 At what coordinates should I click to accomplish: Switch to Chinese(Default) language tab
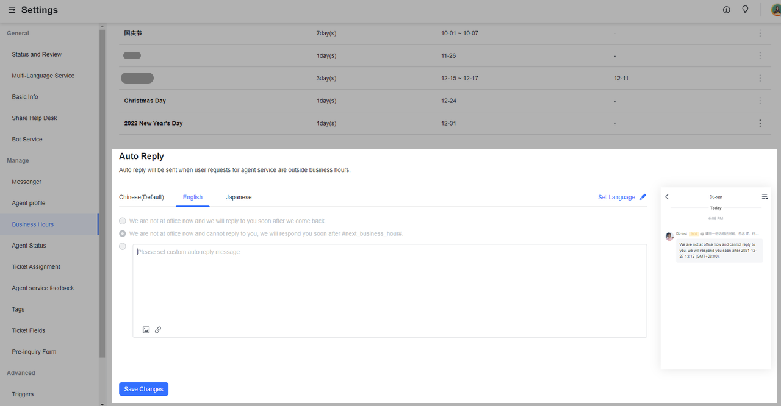pyautogui.click(x=142, y=197)
